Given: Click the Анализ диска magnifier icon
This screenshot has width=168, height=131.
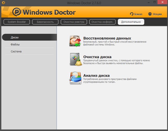Looking at the screenshot, I should (x=75, y=78).
